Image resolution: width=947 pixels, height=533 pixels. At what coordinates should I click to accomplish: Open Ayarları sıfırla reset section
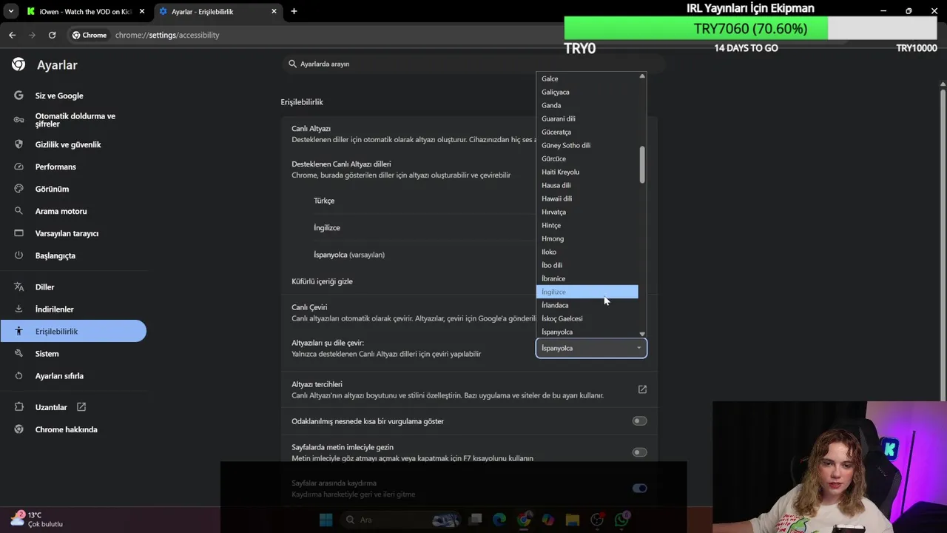click(59, 376)
